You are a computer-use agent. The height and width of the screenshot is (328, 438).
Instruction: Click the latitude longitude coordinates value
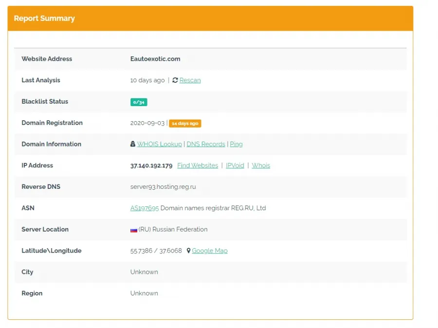(156, 251)
